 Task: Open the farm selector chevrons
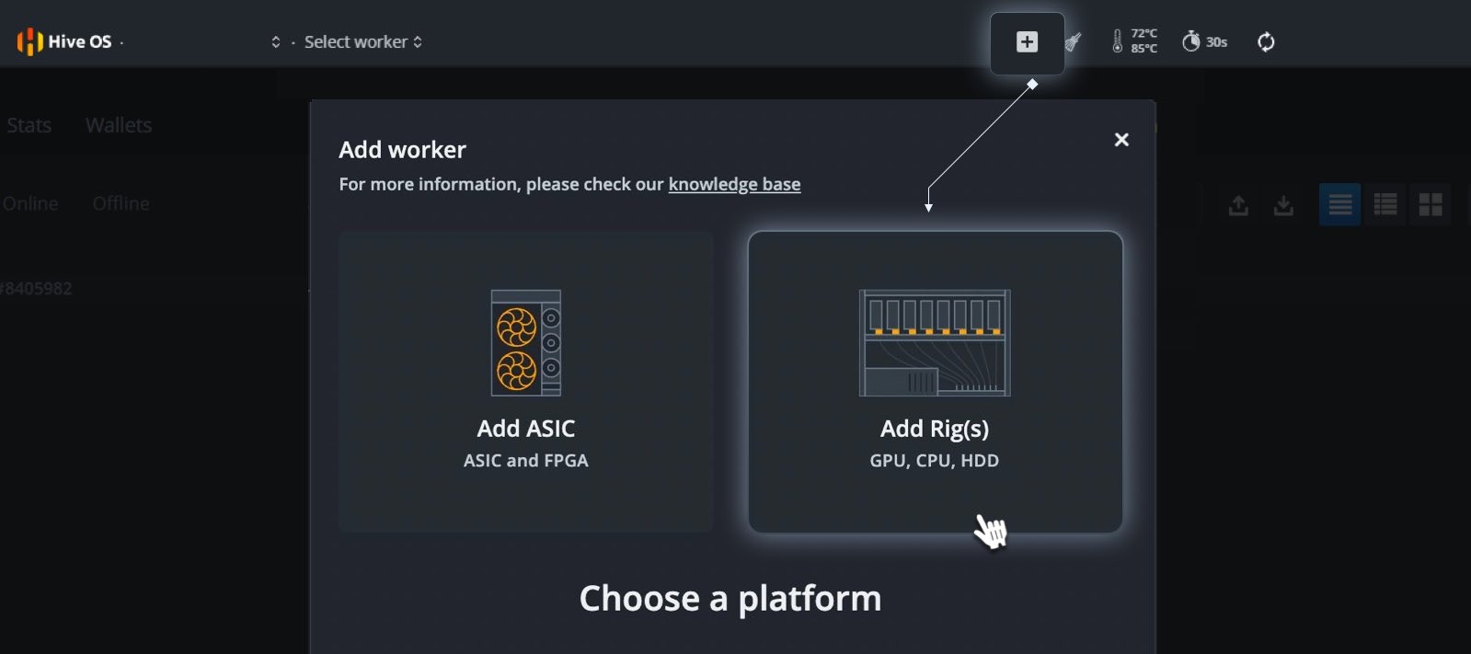(275, 42)
